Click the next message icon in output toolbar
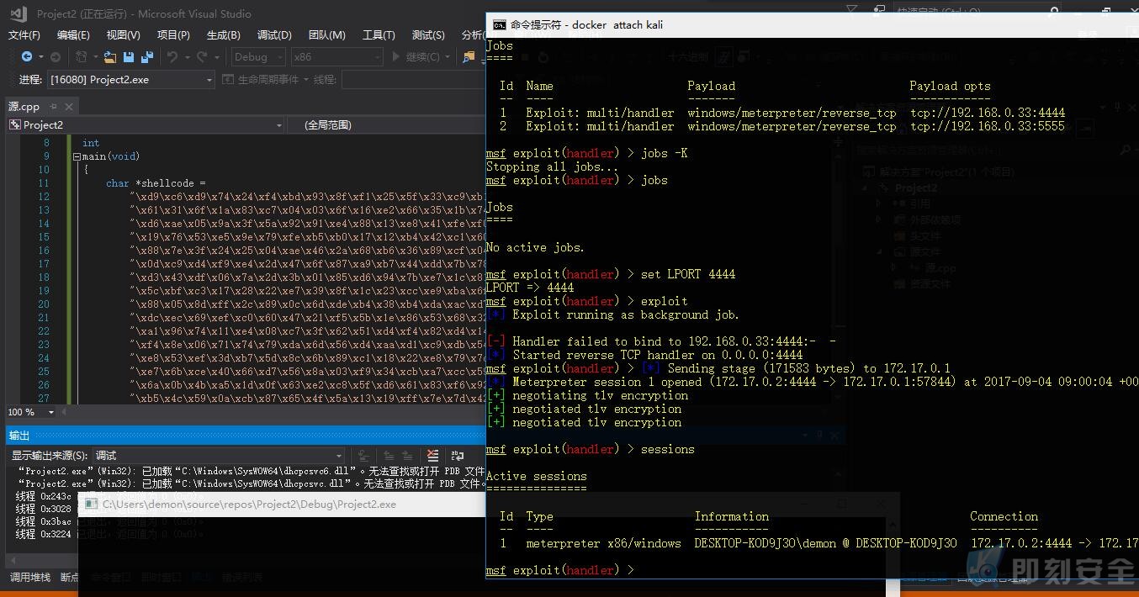This screenshot has width=1139, height=597. click(x=408, y=455)
